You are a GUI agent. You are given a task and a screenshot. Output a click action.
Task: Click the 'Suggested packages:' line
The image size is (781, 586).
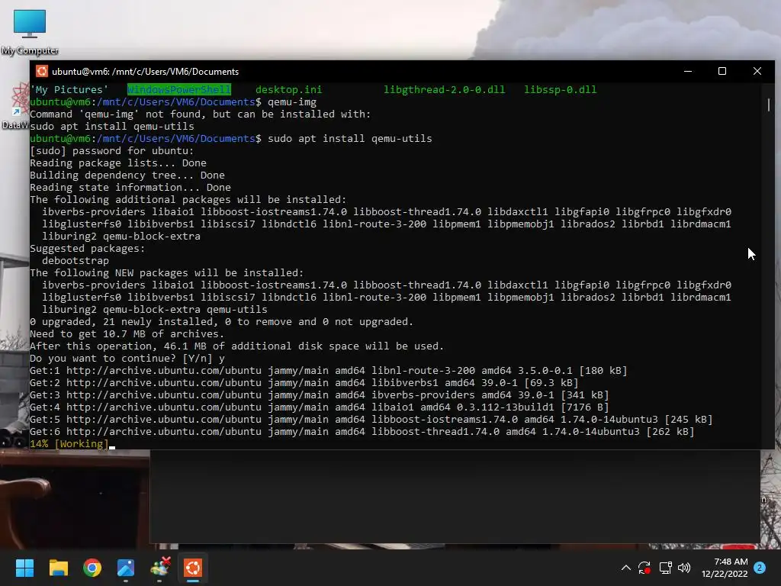(x=87, y=249)
